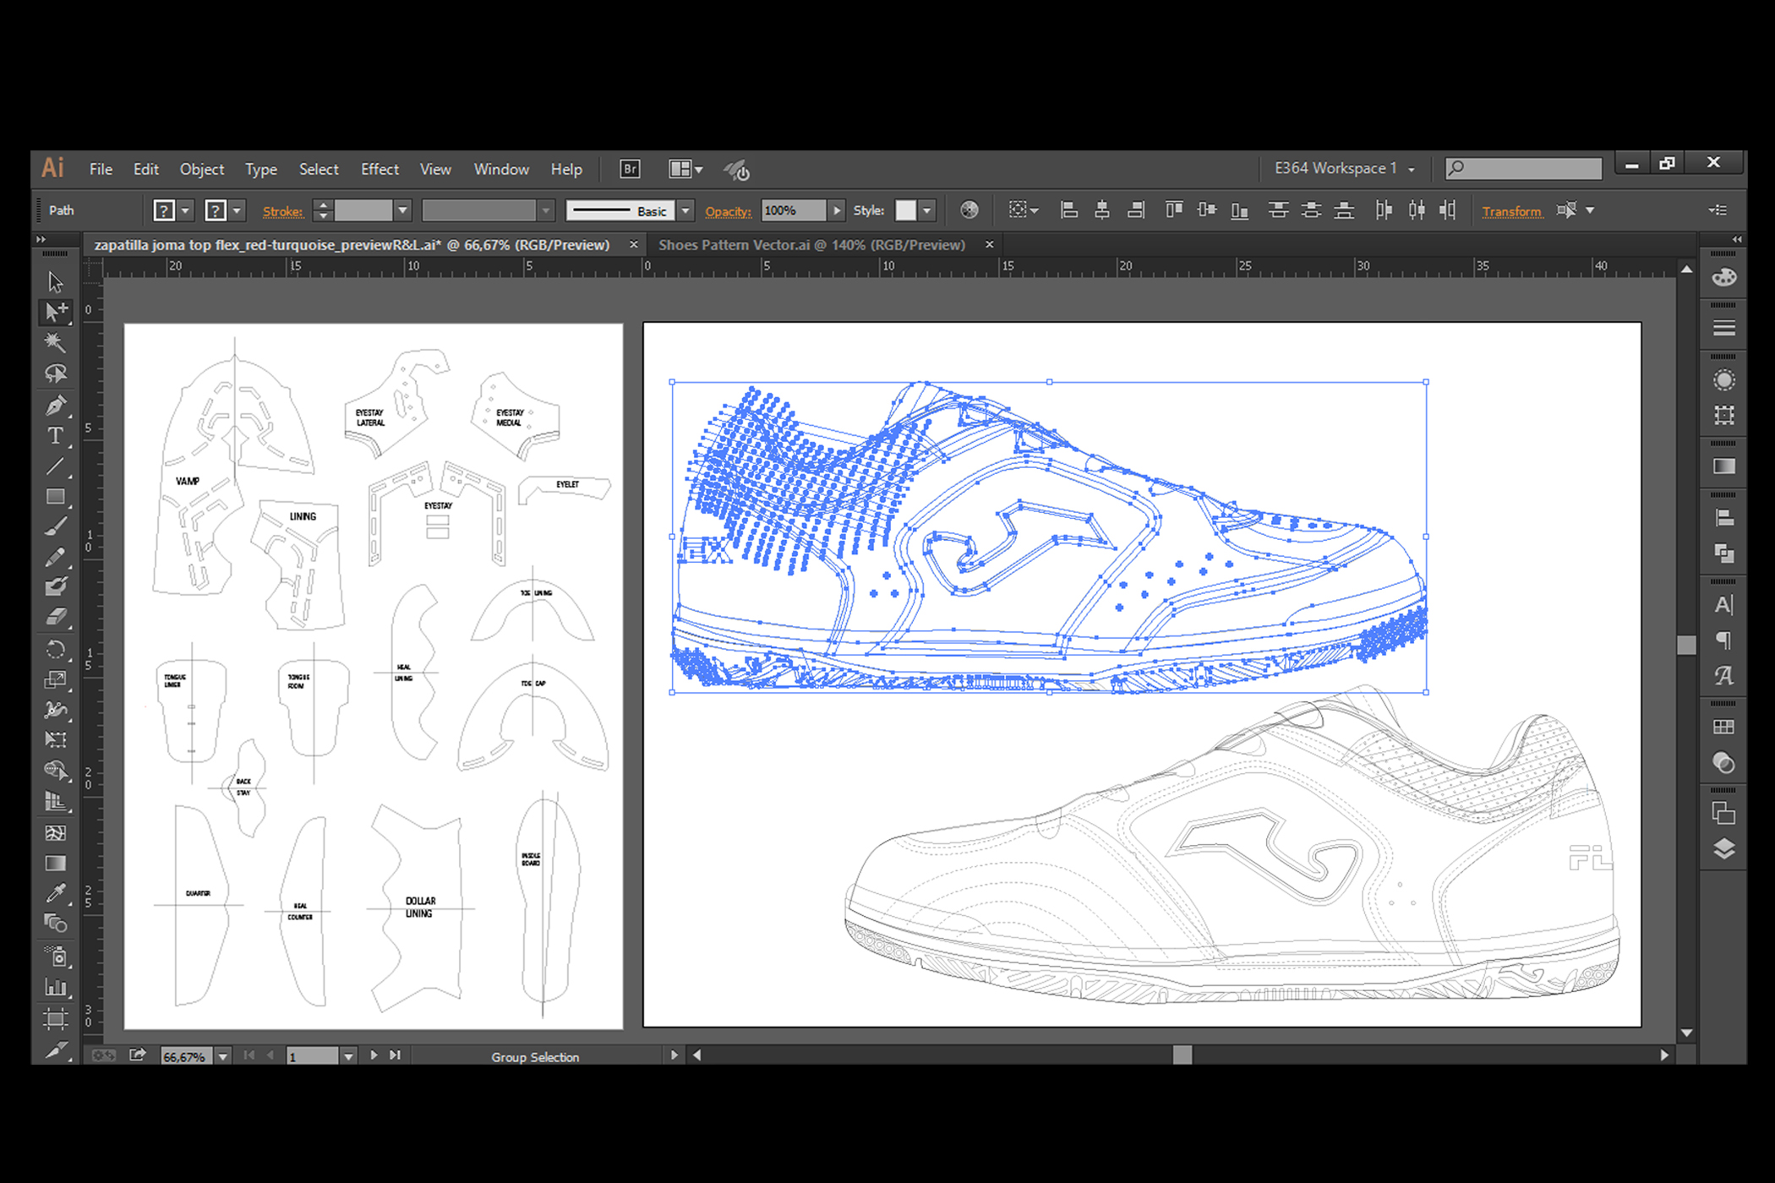This screenshot has width=1775, height=1183.
Task: Click Horizontal Align Left icon
Action: click(x=1068, y=210)
